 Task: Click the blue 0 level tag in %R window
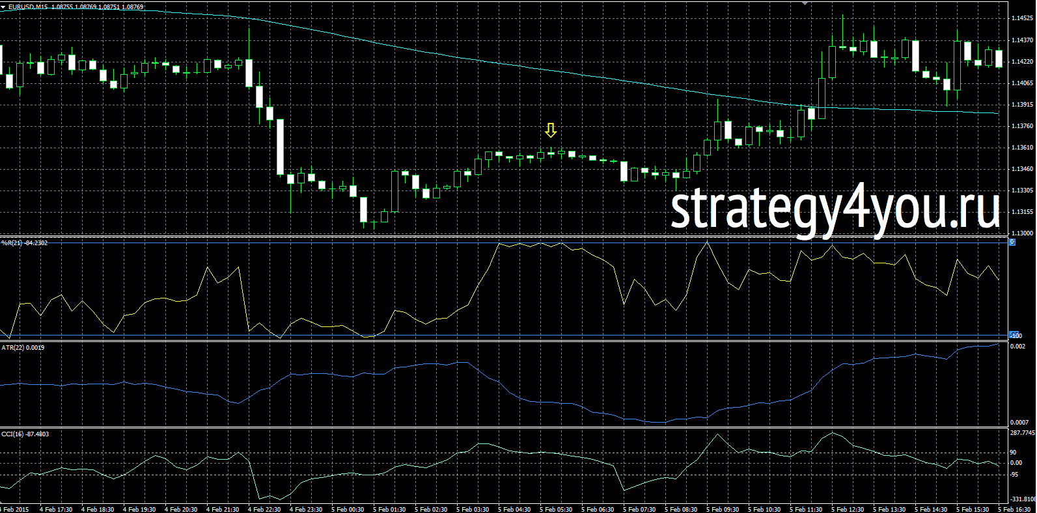coord(1012,243)
